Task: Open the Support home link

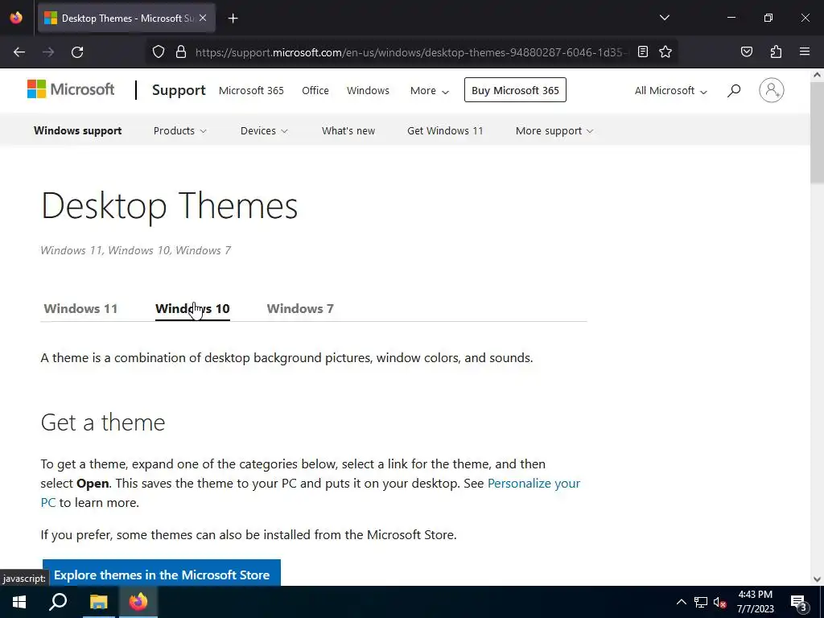Action: pyautogui.click(x=179, y=90)
